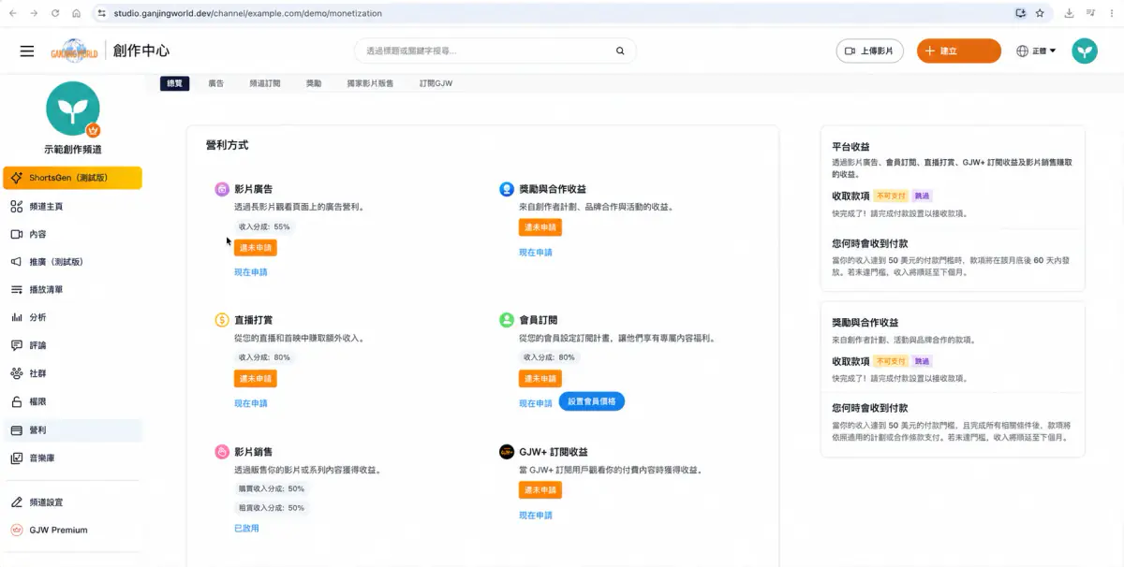Viewport: 1124px width, 567px height.
Task: Click 現在申請 under 會員訂閱
Action: coord(536,403)
